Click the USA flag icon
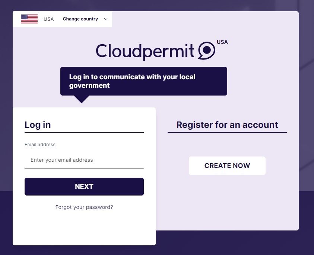The height and width of the screenshot is (255, 314). tap(29, 19)
